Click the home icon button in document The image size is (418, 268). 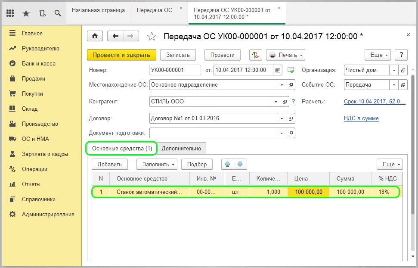[95, 36]
